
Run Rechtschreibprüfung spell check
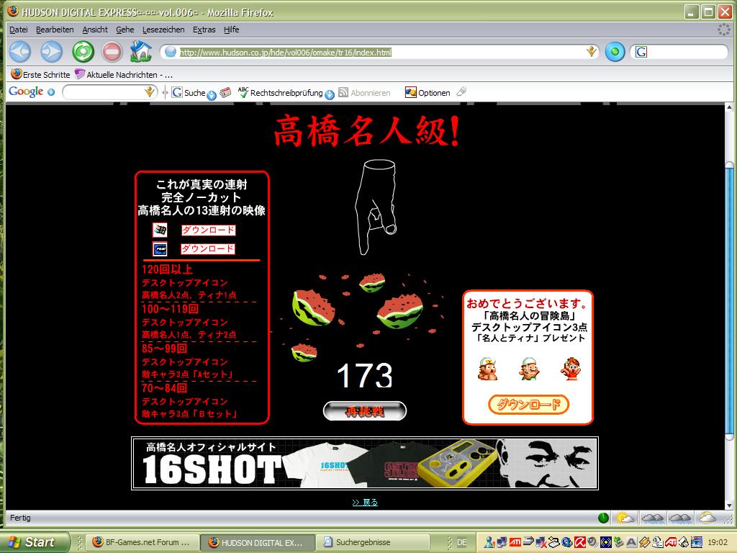pyautogui.click(x=281, y=93)
